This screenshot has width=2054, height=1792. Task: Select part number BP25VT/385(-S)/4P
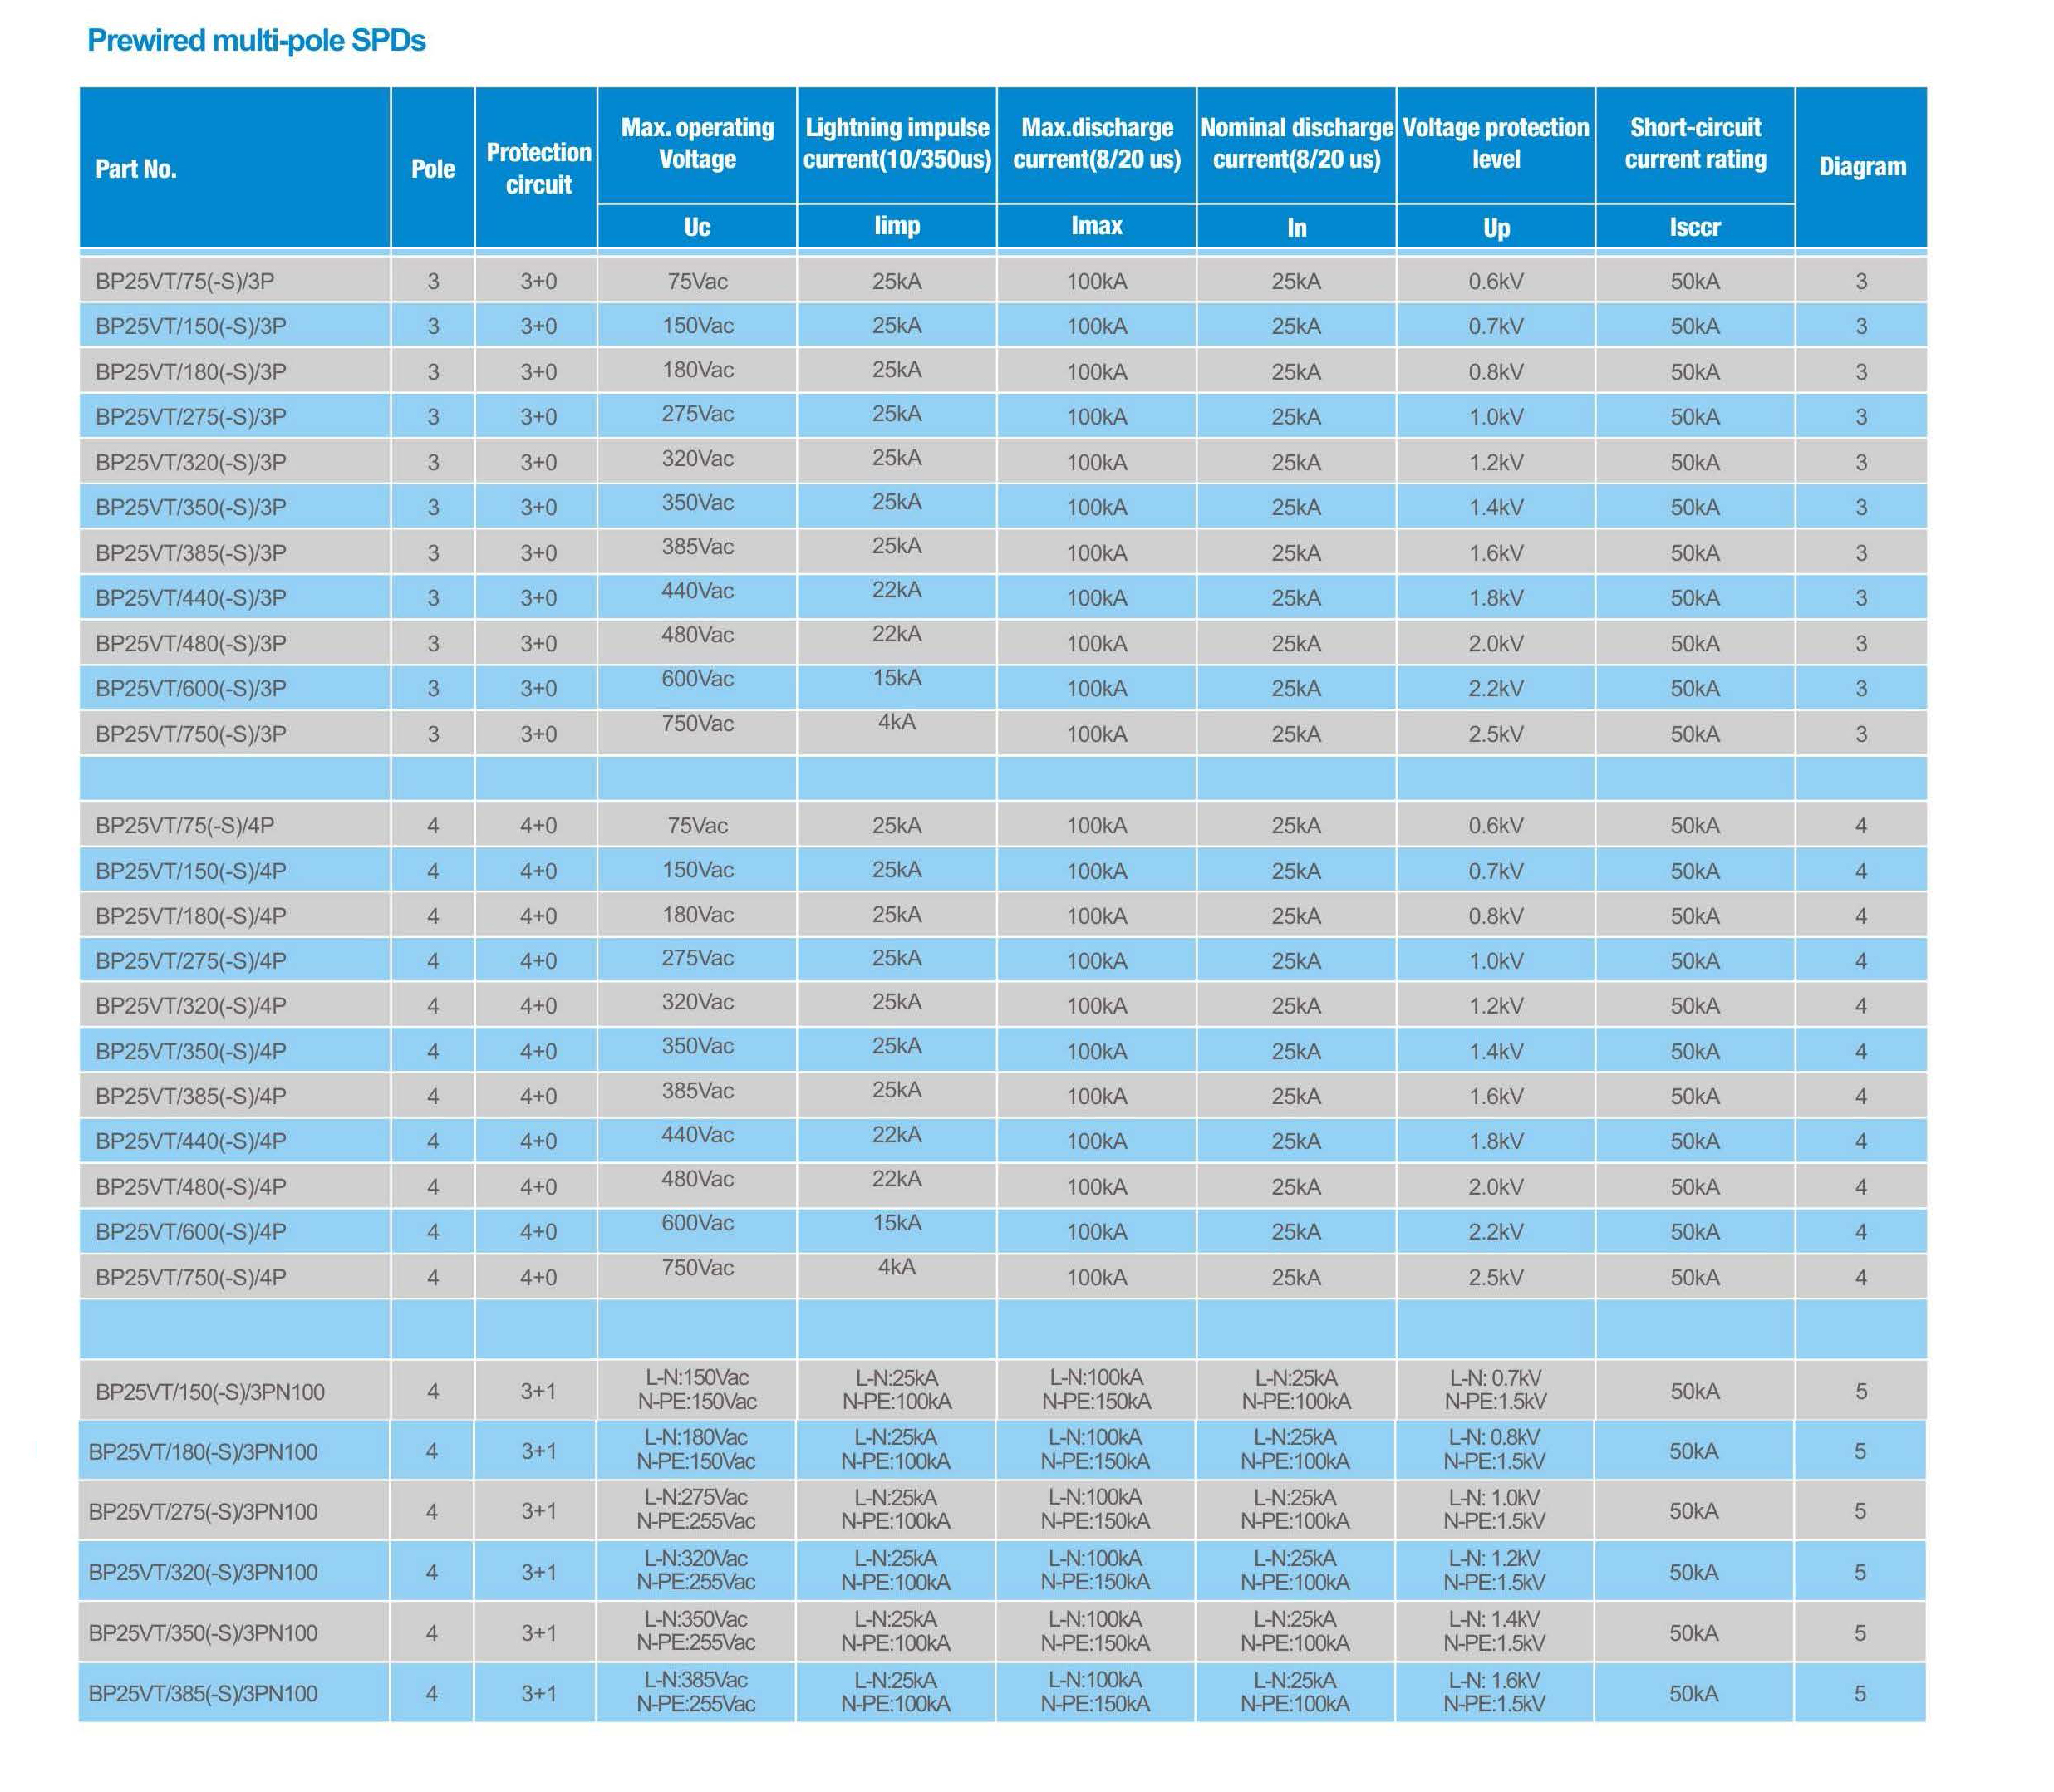point(191,1097)
